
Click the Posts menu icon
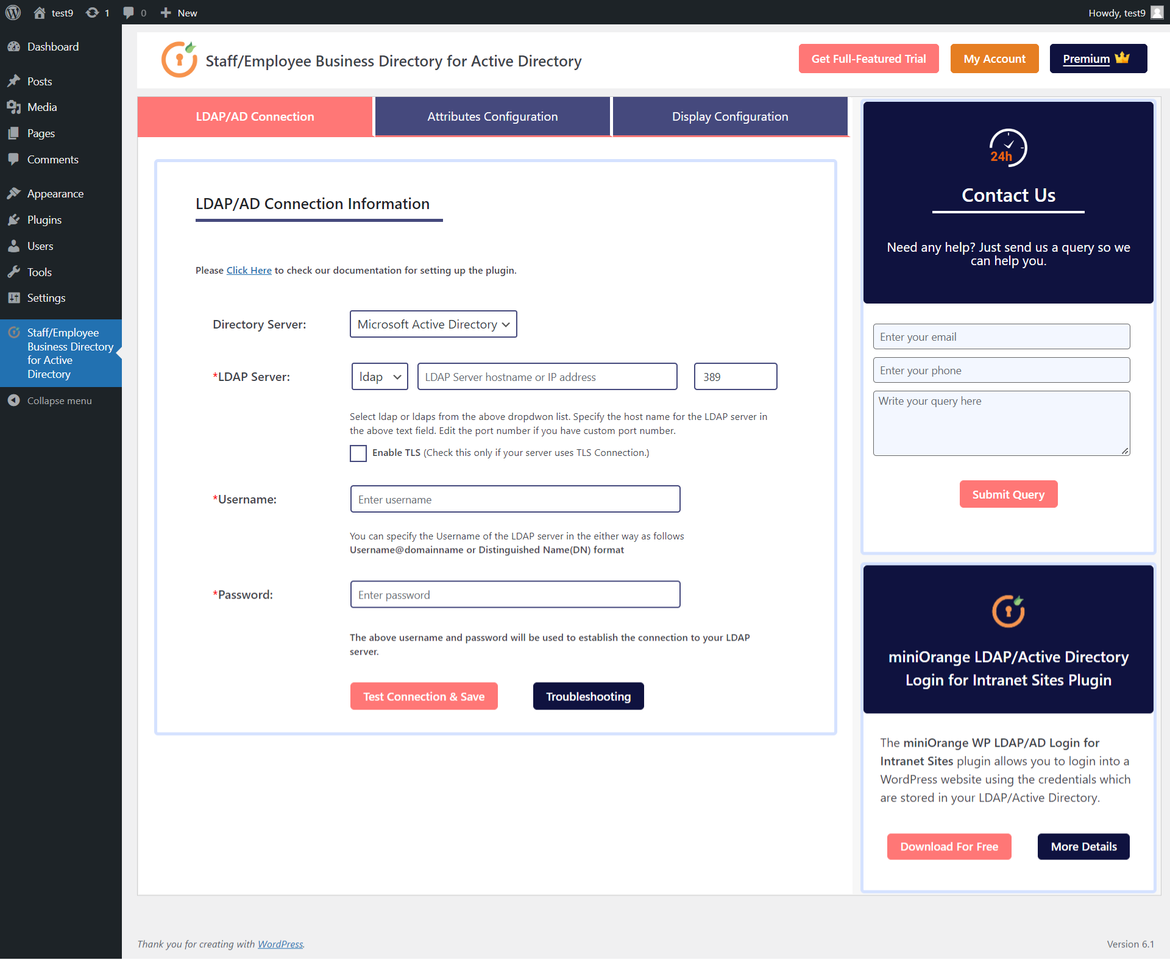(15, 80)
